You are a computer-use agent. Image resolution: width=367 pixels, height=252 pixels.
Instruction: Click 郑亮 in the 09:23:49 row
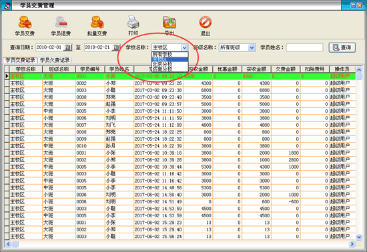click(111, 97)
